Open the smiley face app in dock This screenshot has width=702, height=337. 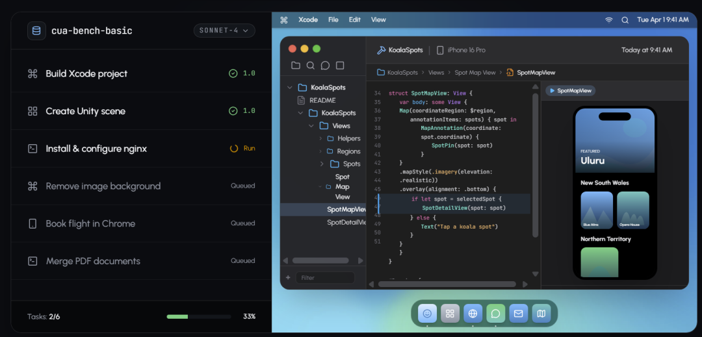(427, 314)
